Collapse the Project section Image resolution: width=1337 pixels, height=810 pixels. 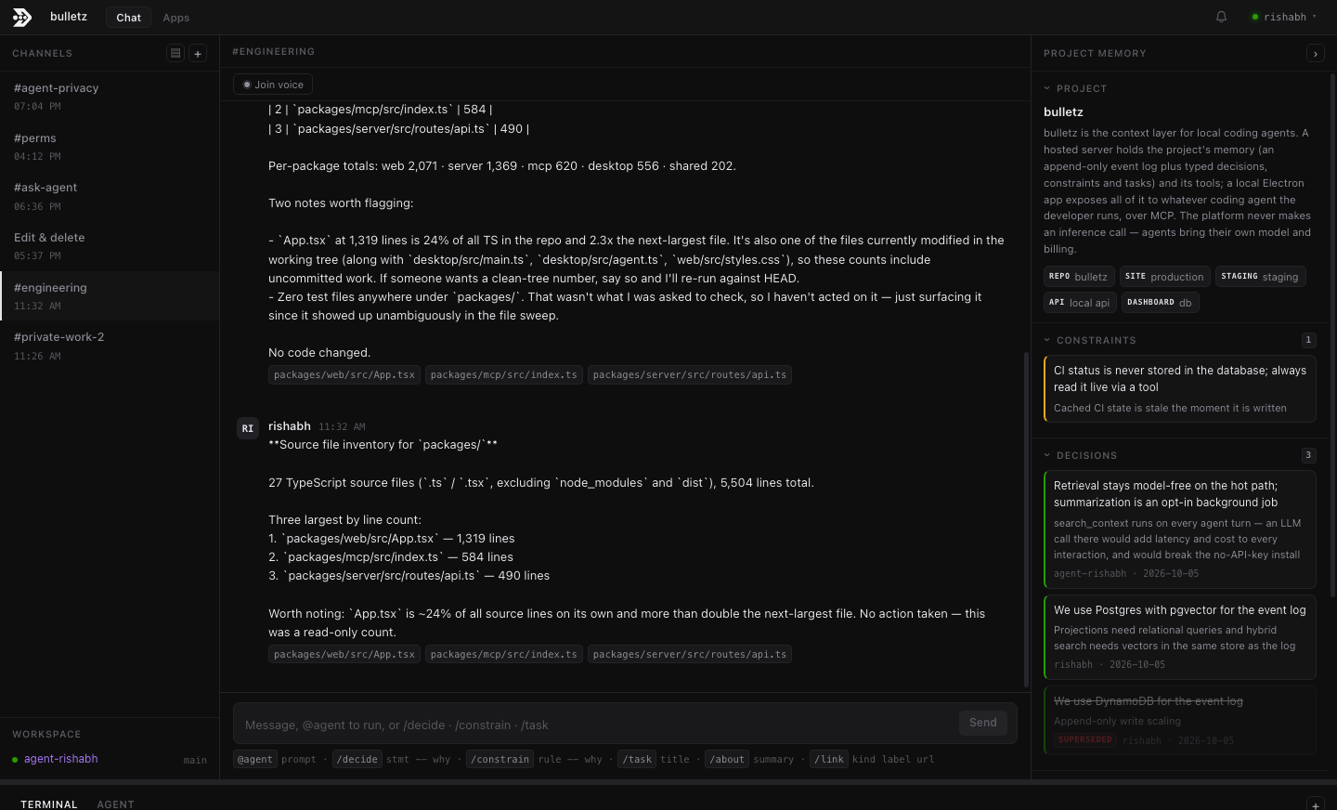(x=1075, y=88)
